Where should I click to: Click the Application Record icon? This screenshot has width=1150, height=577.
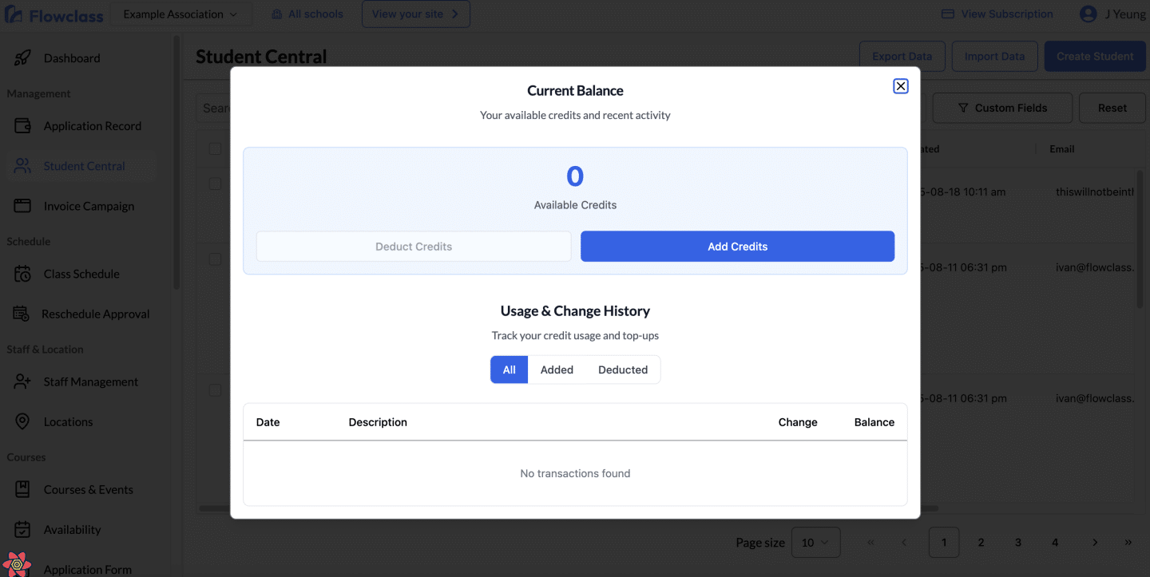click(x=22, y=126)
